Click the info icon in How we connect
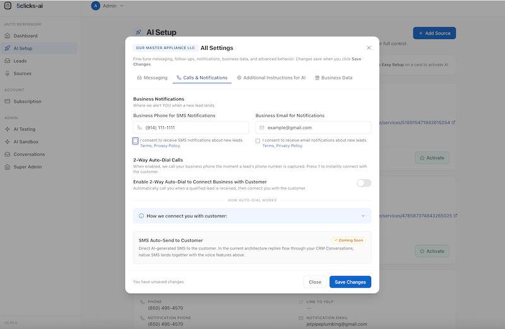Image resolution: width=505 pixels, height=329 pixels. [x=141, y=216]
